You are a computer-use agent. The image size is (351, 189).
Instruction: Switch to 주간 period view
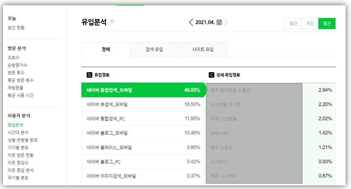[310, 23]
